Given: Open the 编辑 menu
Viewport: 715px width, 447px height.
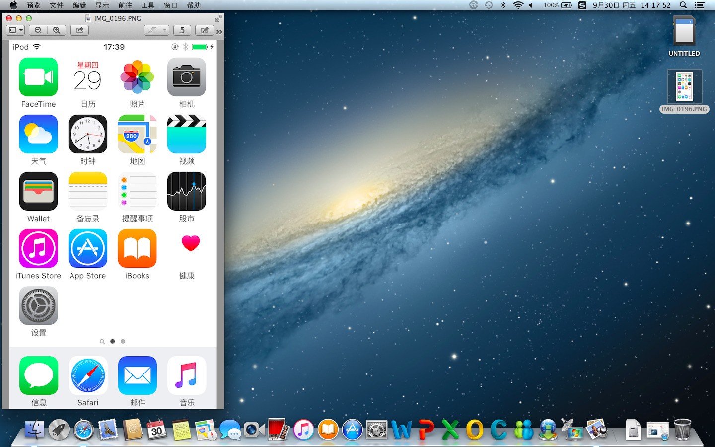Looking at the screenshot, I should click(79, 5).
